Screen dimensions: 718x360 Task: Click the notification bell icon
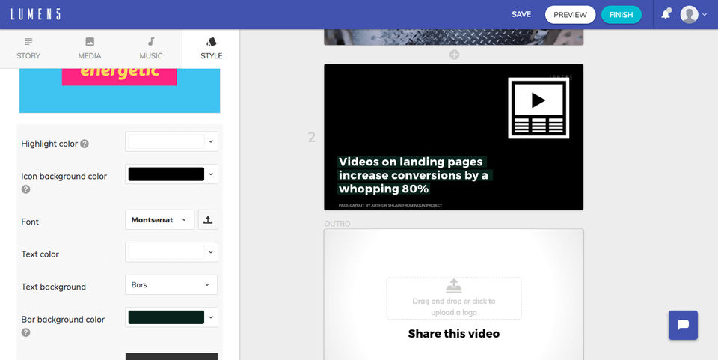tap(666, 14)
